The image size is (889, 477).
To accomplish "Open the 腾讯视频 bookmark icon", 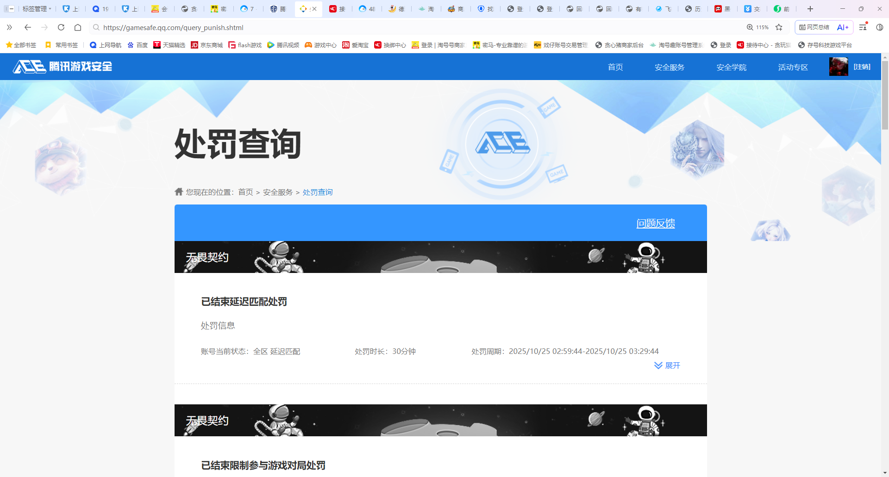I will pos(271,45).
